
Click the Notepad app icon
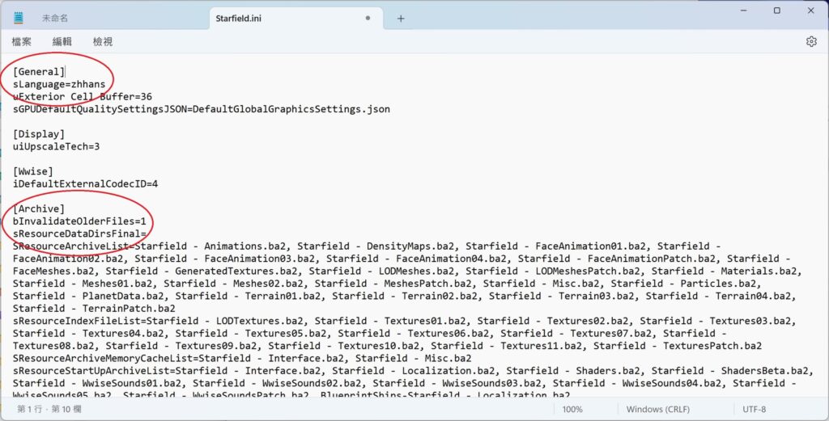point(19,18)
